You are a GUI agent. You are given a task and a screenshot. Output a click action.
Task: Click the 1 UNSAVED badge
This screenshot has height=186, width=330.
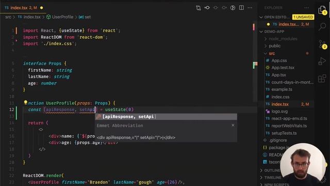[x=303, y=17]
